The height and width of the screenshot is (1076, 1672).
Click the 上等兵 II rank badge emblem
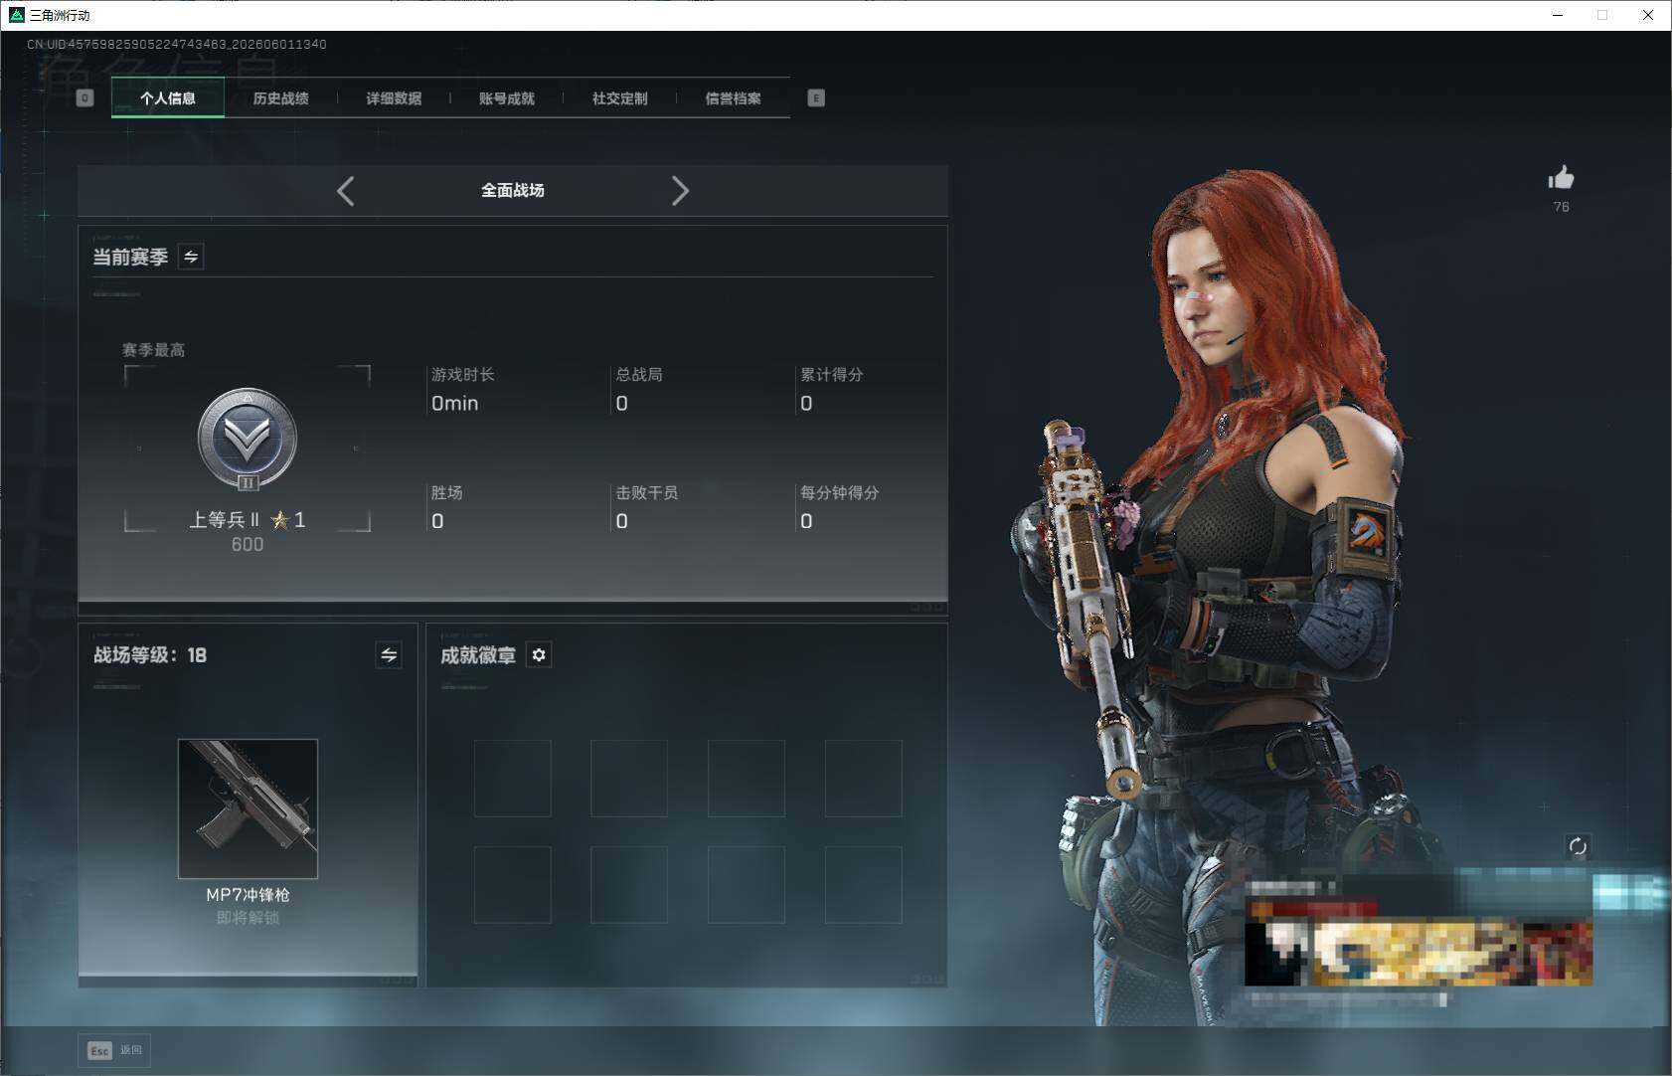[x=248, y=439]
